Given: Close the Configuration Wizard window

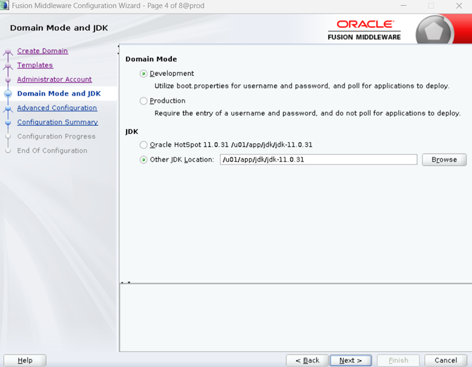Looking at the screenshot, I should 459,5.
